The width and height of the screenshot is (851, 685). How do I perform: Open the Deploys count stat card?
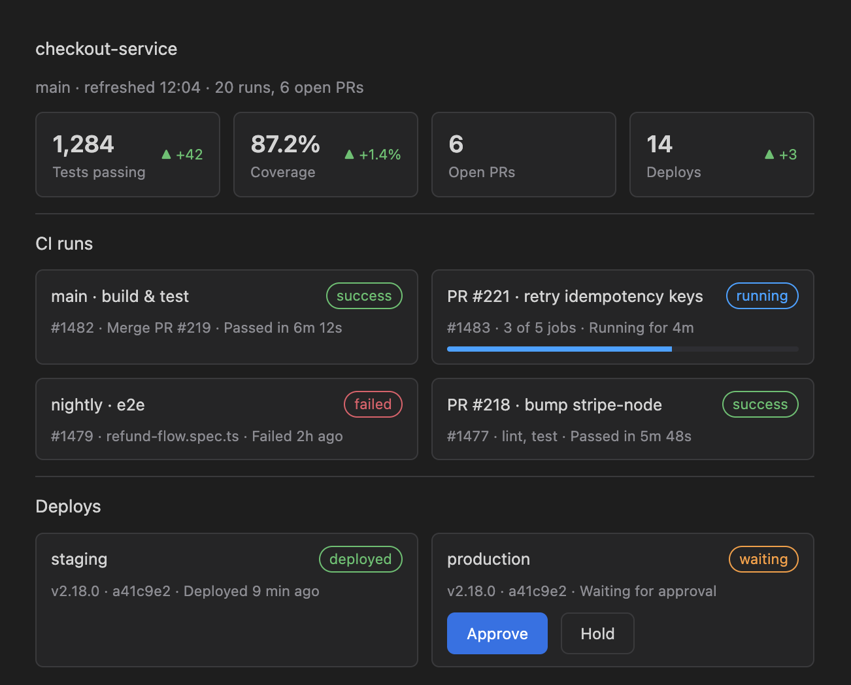tap(722, 154)
